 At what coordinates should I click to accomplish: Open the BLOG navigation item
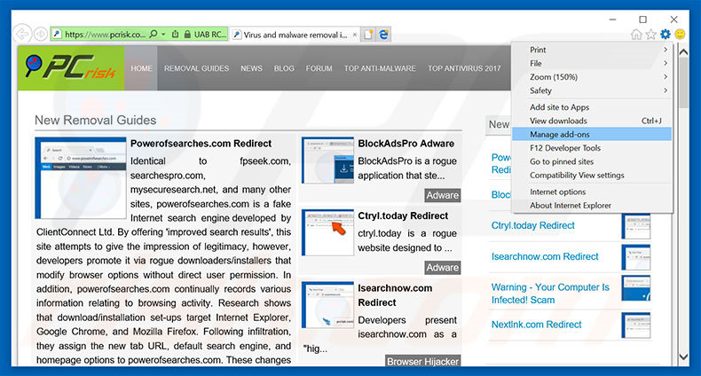[284, 68]
